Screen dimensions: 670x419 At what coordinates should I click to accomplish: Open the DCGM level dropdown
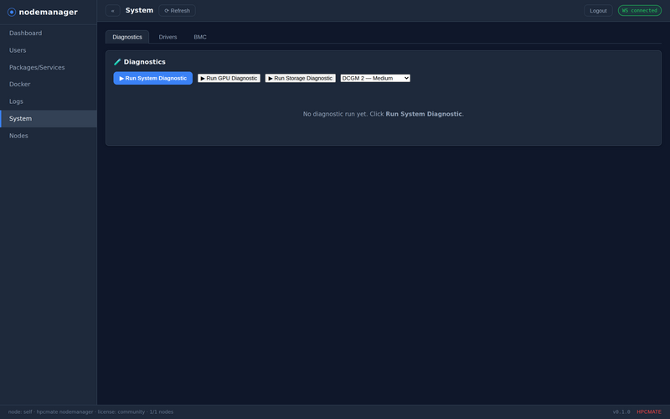[375, 78]
